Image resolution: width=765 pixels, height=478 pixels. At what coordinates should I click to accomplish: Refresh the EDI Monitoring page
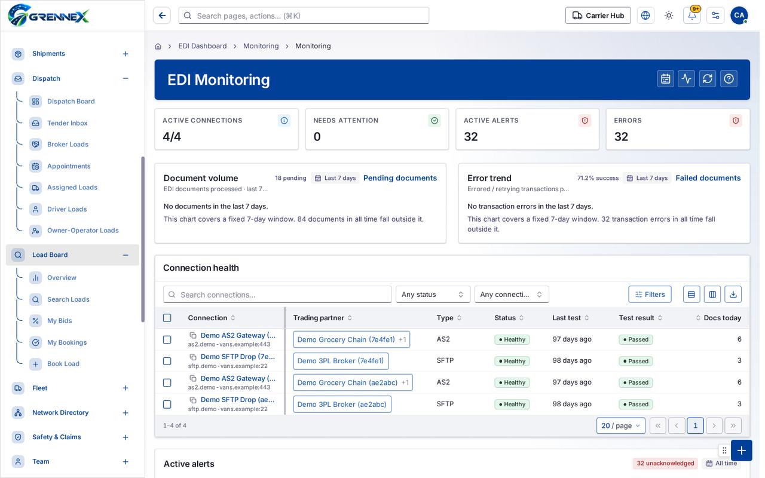[708, 79]
